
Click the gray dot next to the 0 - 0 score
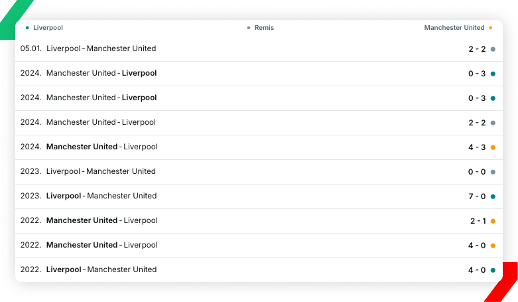point(493,172)
